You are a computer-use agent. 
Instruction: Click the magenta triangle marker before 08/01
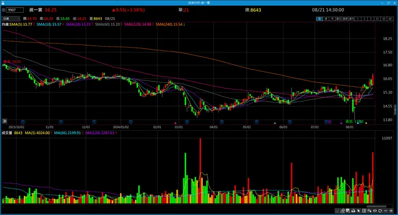point(341,123)
